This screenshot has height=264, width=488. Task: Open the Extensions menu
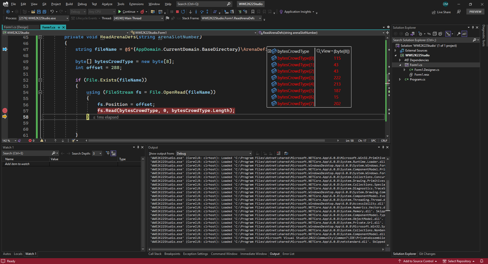[136, 4]
